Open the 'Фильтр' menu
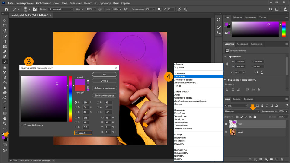Image resolution: width=290 pixels, height=163 pixels. pyautogui.click(x=88, y=3)
